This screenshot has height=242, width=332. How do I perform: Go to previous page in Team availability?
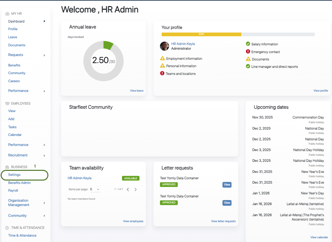[x=128, y=189]
